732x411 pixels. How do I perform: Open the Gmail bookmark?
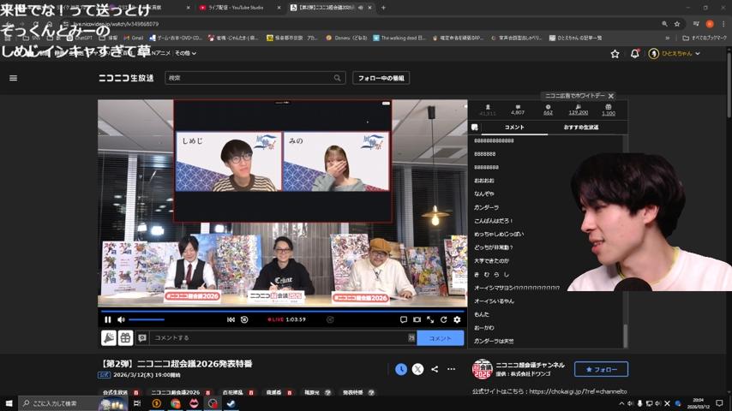134,38
